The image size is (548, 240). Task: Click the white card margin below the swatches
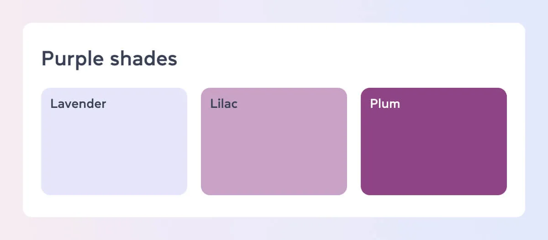[x=274, y=206]
